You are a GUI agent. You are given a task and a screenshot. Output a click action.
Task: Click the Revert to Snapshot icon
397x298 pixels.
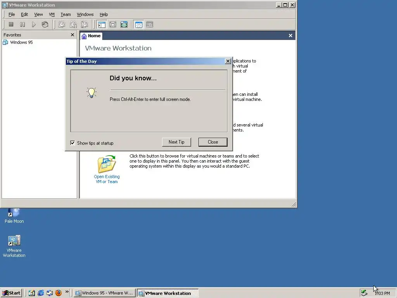73,24
